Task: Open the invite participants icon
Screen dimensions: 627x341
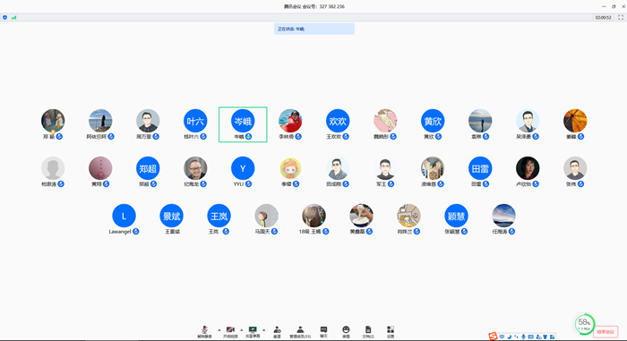Action: 277,331
